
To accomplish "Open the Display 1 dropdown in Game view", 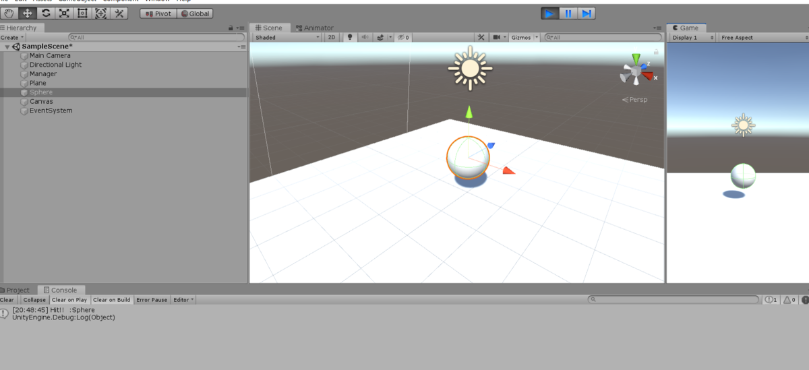I will (x=692, y=38).
